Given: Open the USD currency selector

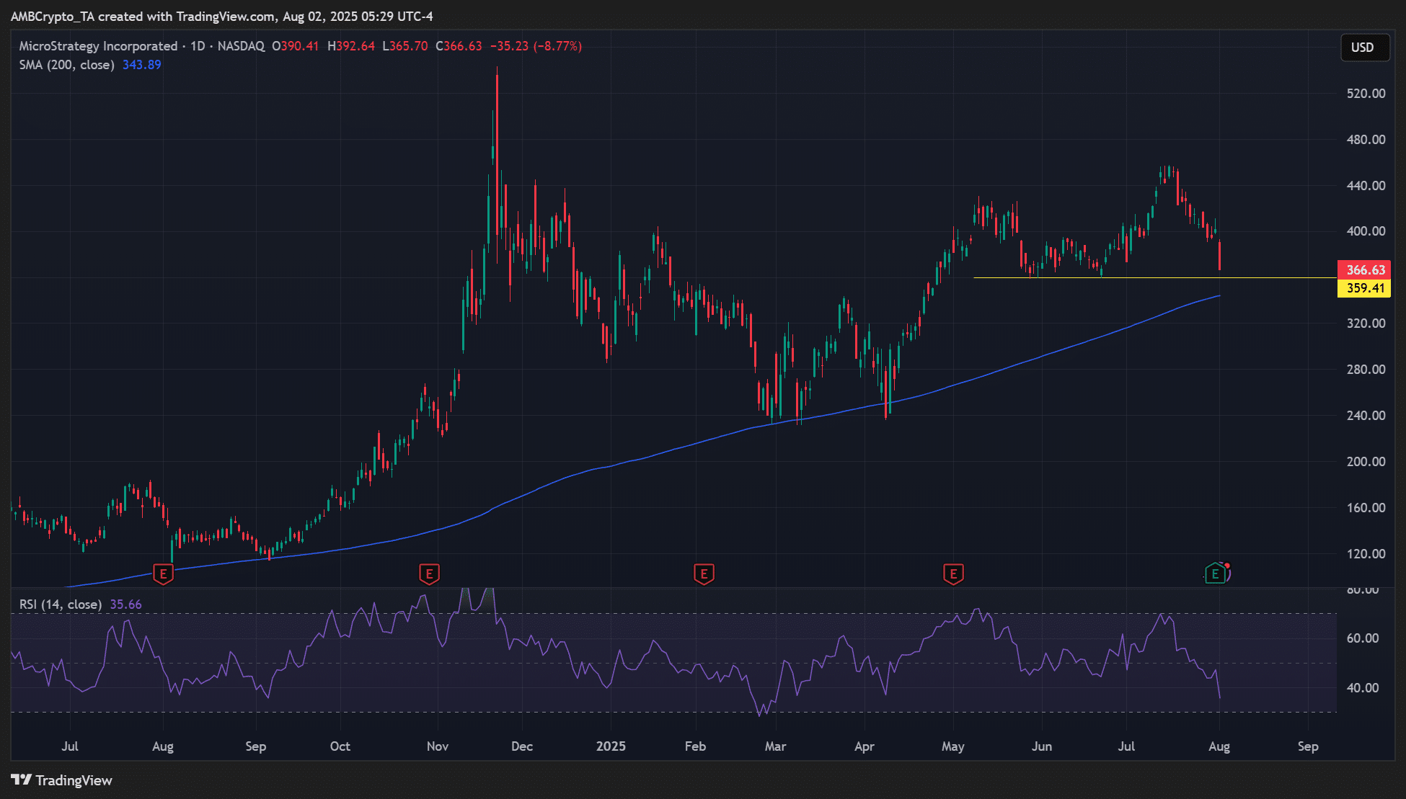Looking at the screenshot, I should (1362, 48).
